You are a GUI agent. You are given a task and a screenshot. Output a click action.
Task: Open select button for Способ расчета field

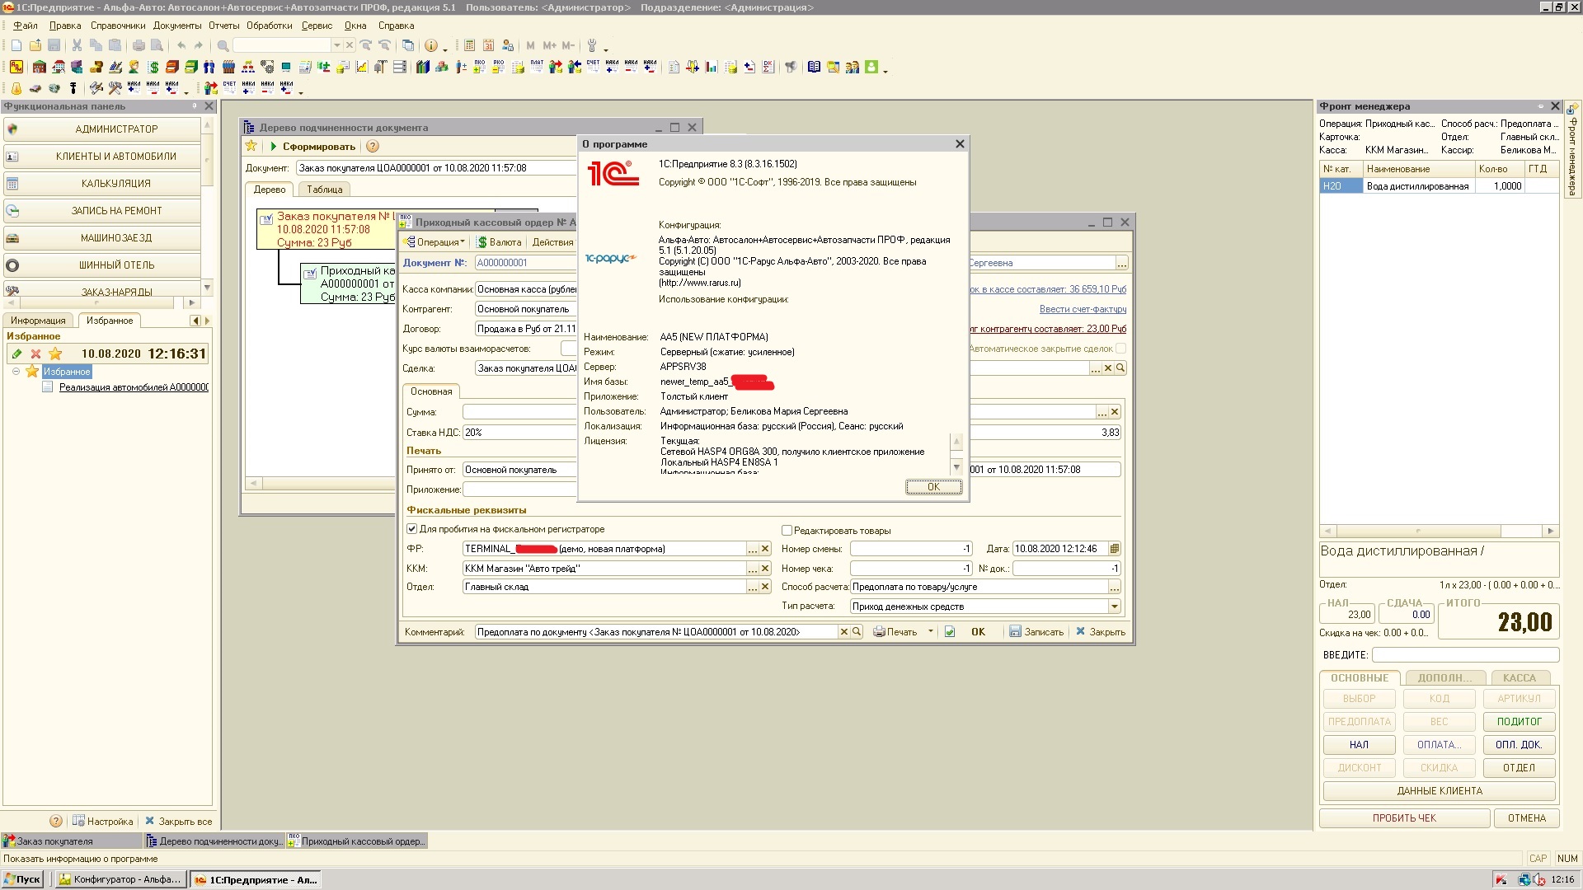pos(1115,587)
